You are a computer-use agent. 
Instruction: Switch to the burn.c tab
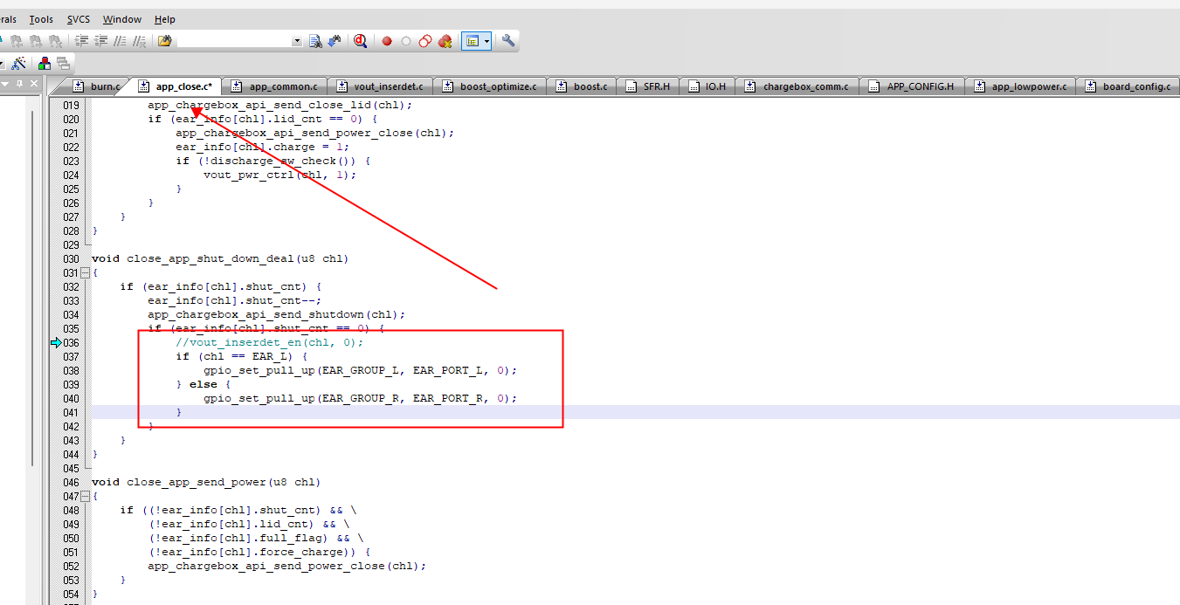[97, 86]
